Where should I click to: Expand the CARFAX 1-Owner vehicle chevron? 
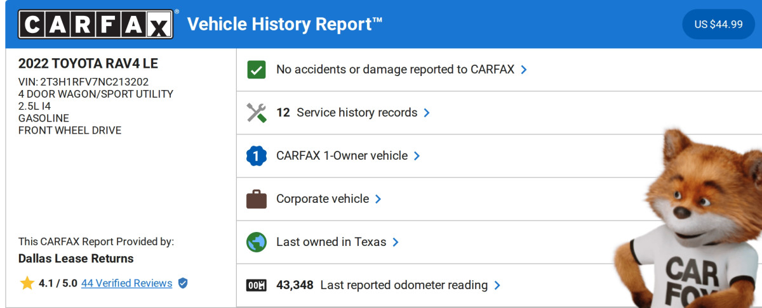(417, 156)
